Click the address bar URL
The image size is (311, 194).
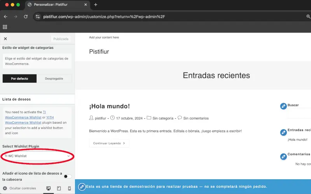pos(104,17)
